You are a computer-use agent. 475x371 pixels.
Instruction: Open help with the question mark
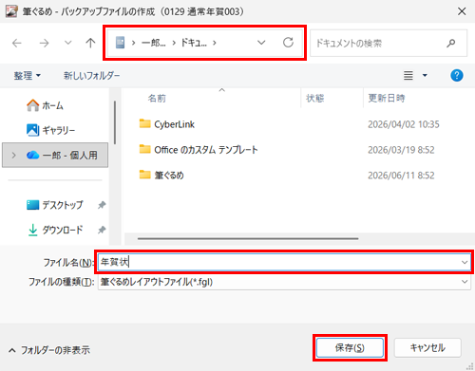(x=457, y=75)
